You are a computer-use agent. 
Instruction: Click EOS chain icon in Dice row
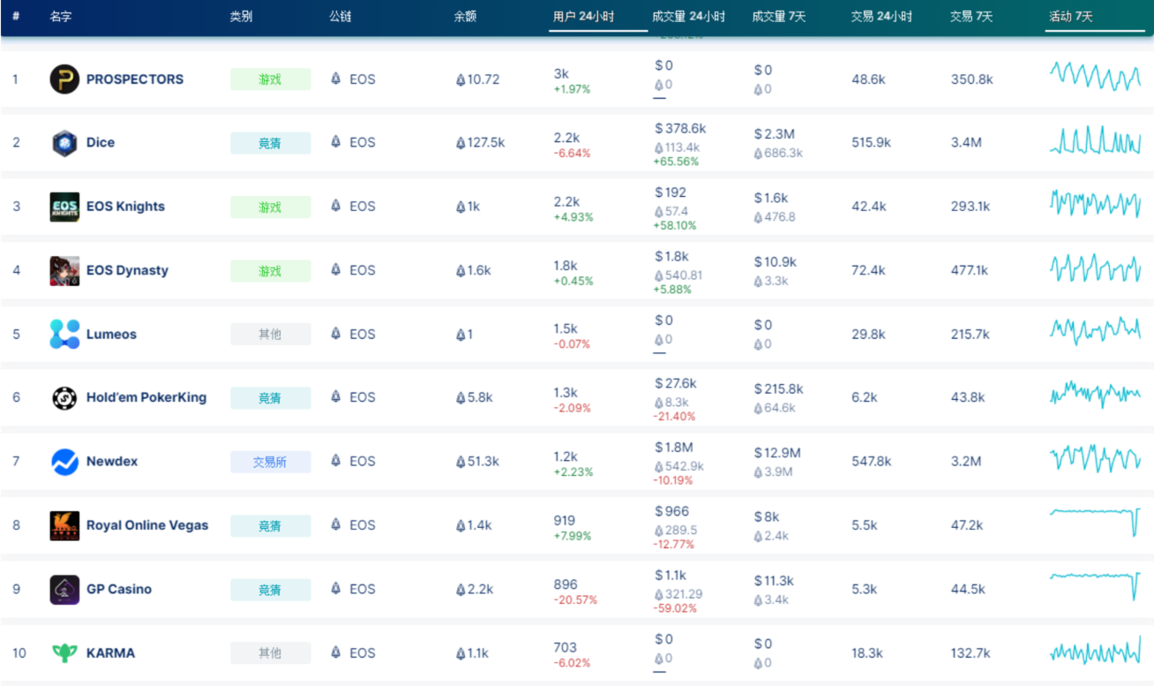[335, 142]
